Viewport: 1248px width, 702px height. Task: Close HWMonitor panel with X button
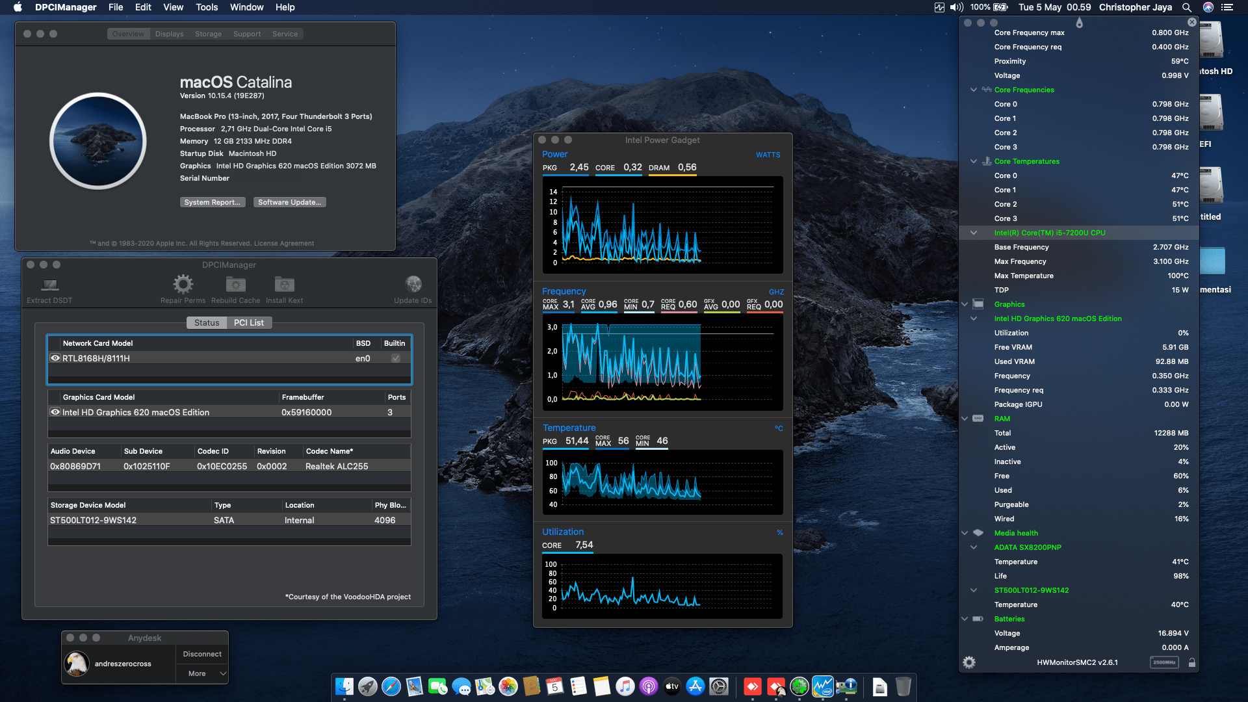tap(1192, 21)
